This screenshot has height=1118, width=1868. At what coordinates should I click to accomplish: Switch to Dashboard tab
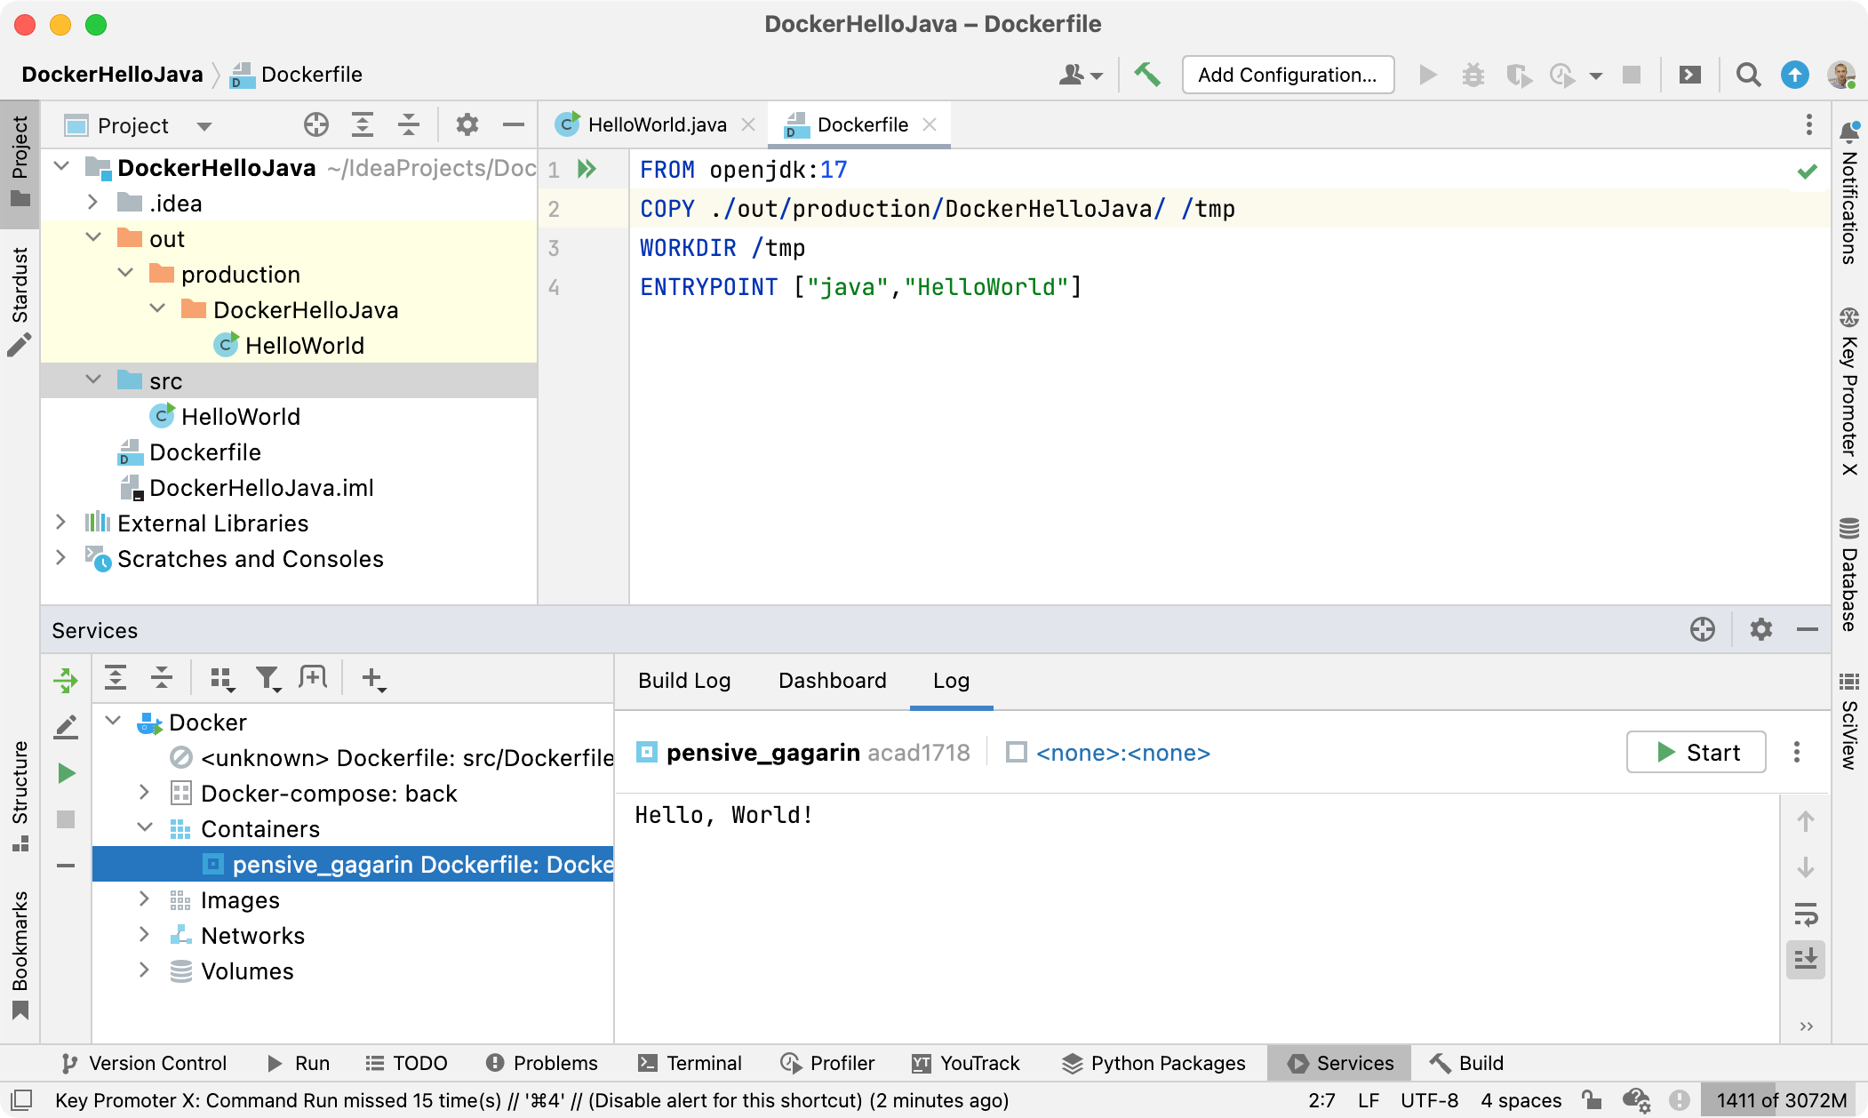point(832,681)
